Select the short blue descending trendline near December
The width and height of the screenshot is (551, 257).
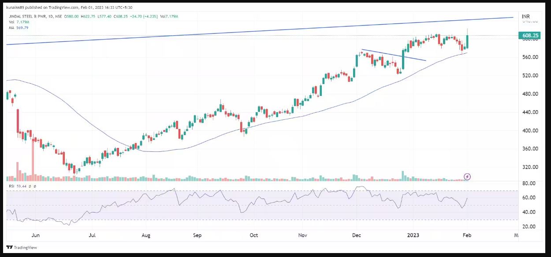pyautogui.click(x=394, y=55)
